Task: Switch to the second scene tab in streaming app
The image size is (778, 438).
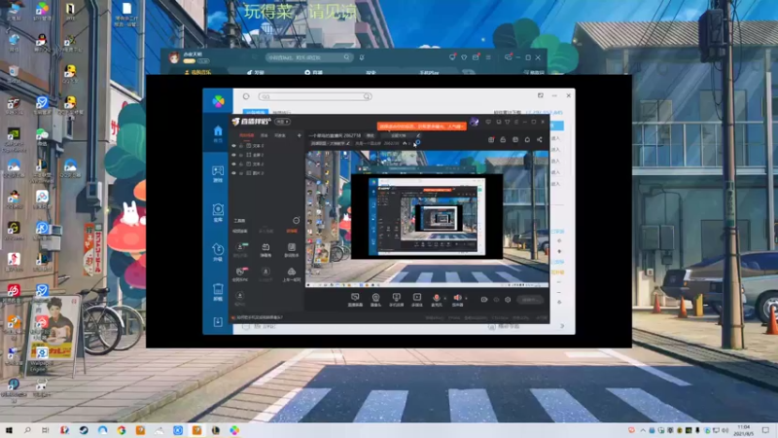Action: tap(264, 135)
